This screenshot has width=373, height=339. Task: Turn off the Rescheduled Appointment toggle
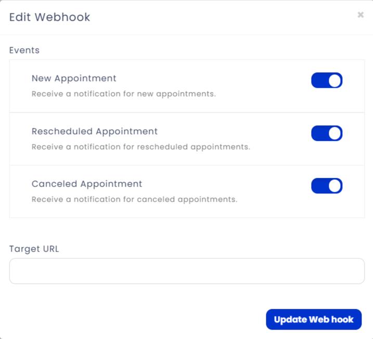[x=327, y=134]
